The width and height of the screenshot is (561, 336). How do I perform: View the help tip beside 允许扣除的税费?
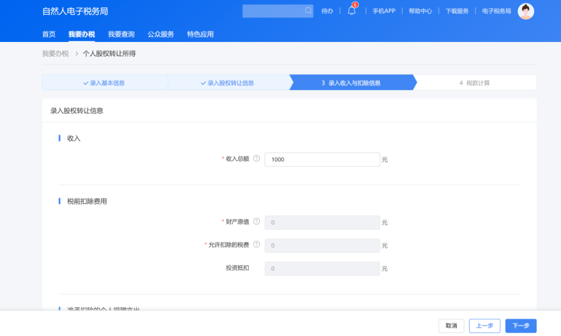click(257, 245)
